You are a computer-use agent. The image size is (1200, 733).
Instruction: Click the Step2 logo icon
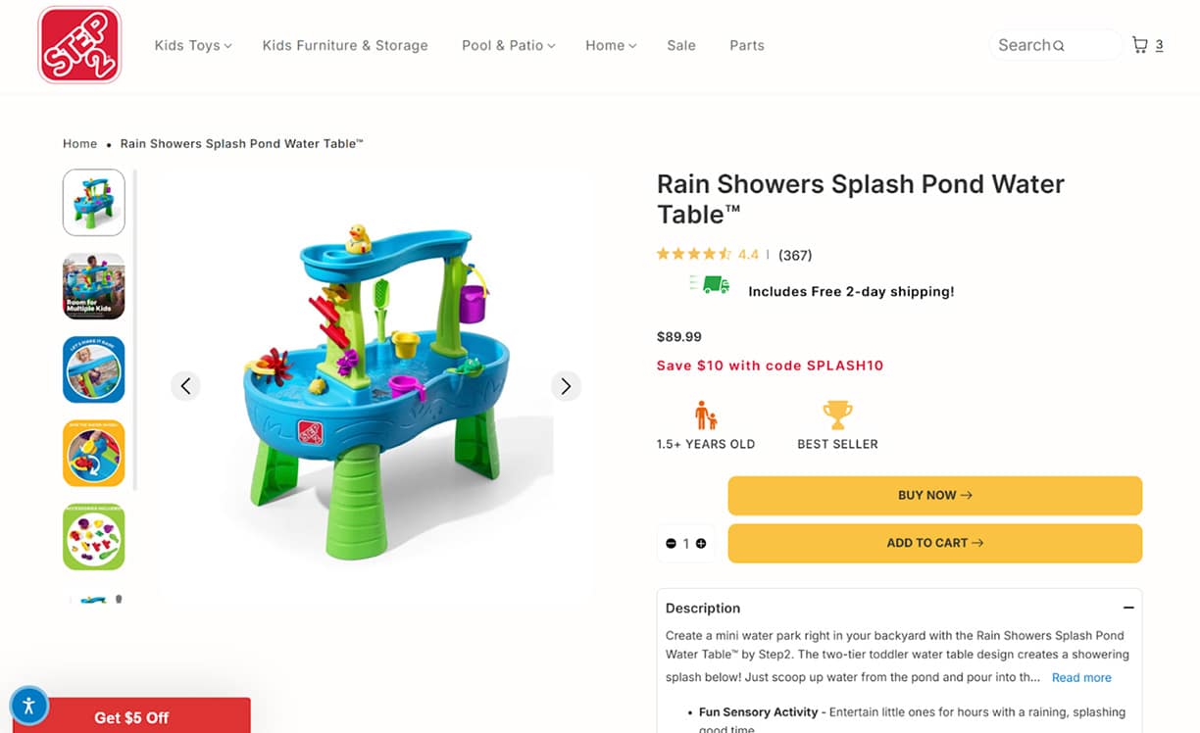click(79, 45)
